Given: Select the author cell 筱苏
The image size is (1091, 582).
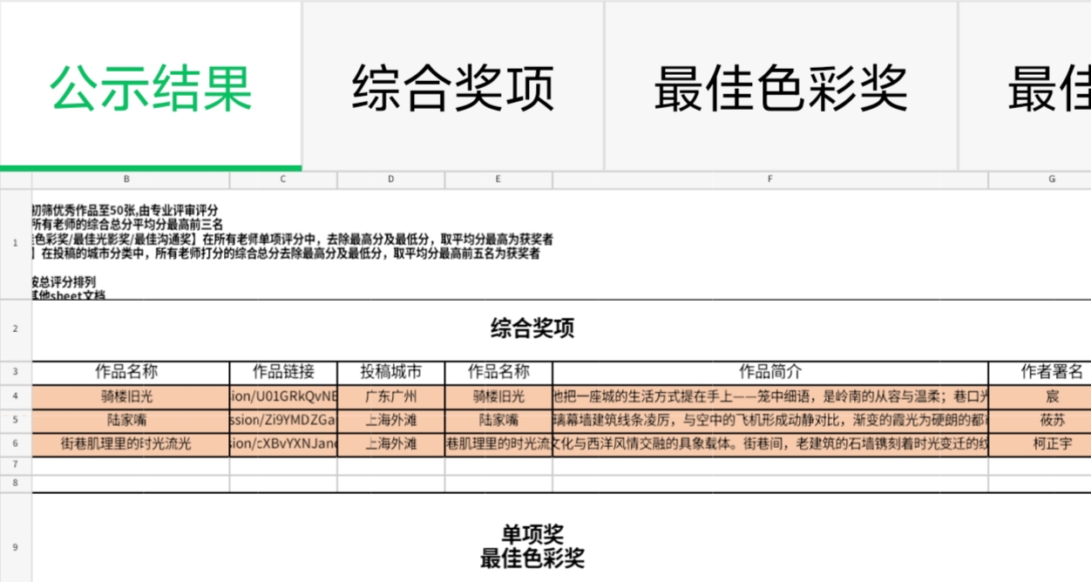Looking at the screenshot, I should click(1051, 420).
